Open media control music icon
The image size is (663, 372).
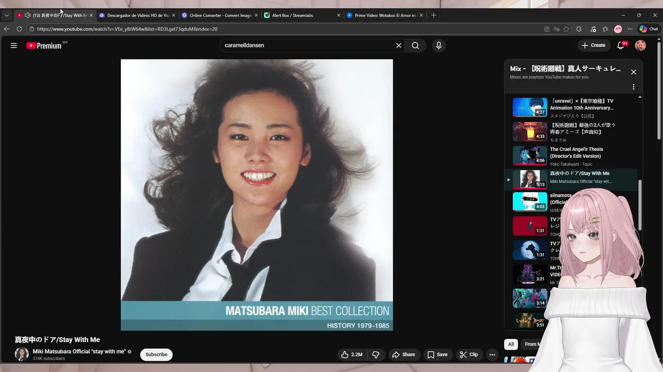tap(593, 29)
